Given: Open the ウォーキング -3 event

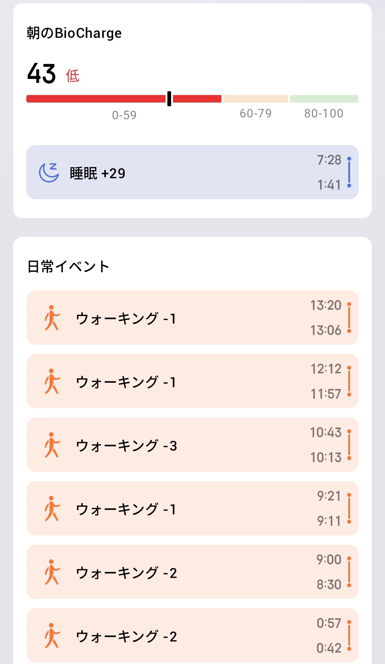Looking at the screenshot, I should click(x=192, y=445).
